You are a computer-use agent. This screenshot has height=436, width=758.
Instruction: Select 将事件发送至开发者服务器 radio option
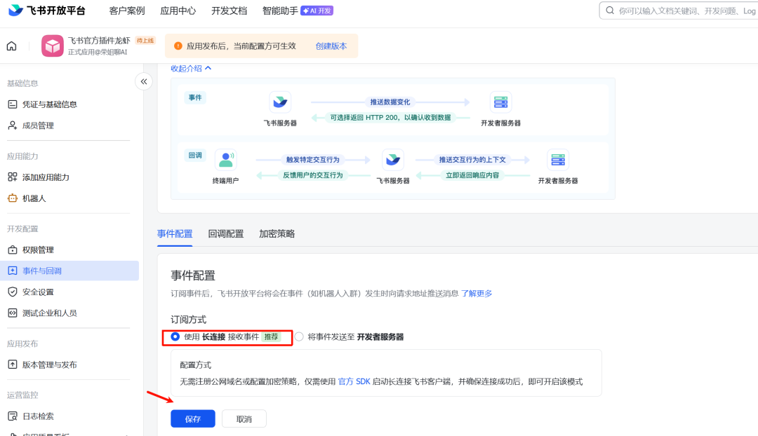click(299, 336)
